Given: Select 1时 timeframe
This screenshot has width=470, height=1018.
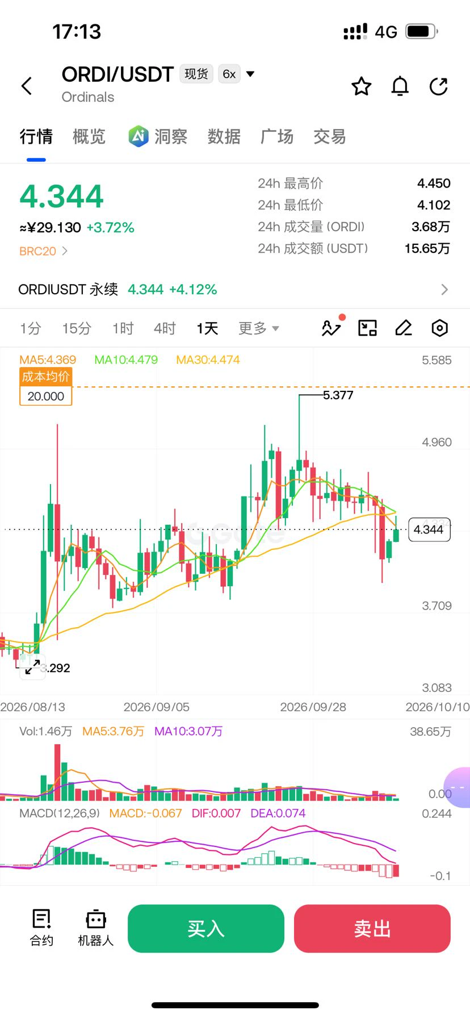Looking at the screenshot, I should [123, 328].
